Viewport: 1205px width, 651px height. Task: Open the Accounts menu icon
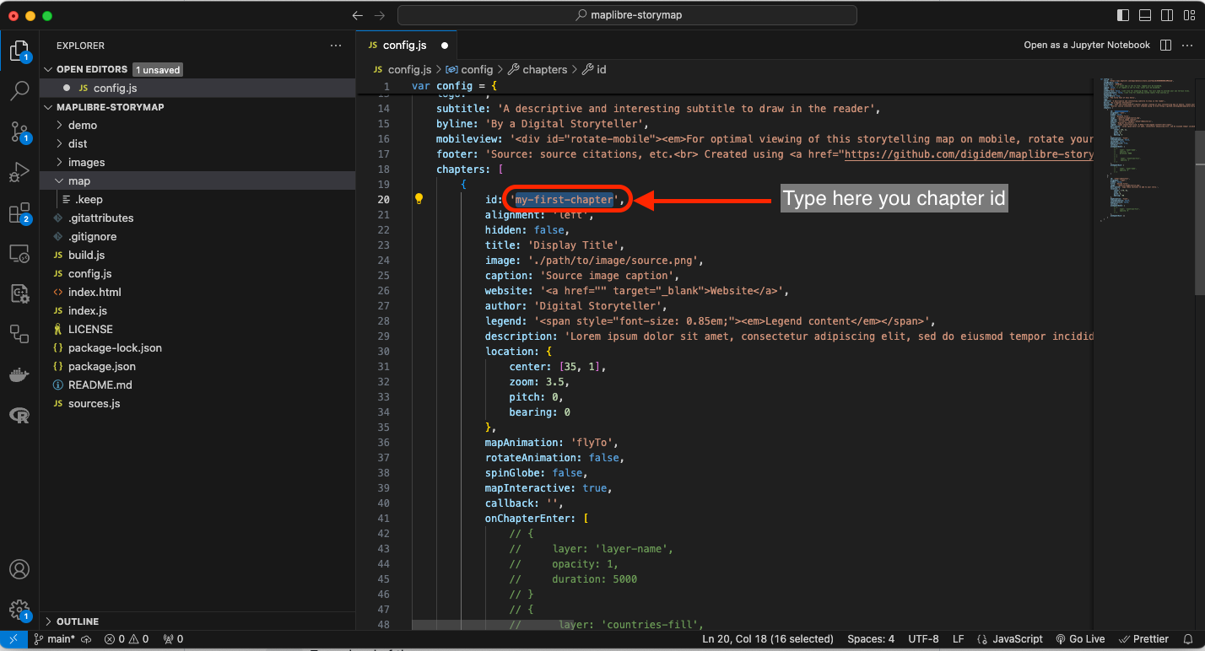pos(19,569)
